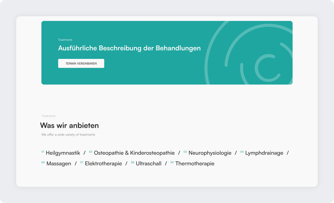The height and width of the screenshot is (203, 334).
Task: Click the 01 number before Heilgymnastik
Action: click(x=43, y=151)
